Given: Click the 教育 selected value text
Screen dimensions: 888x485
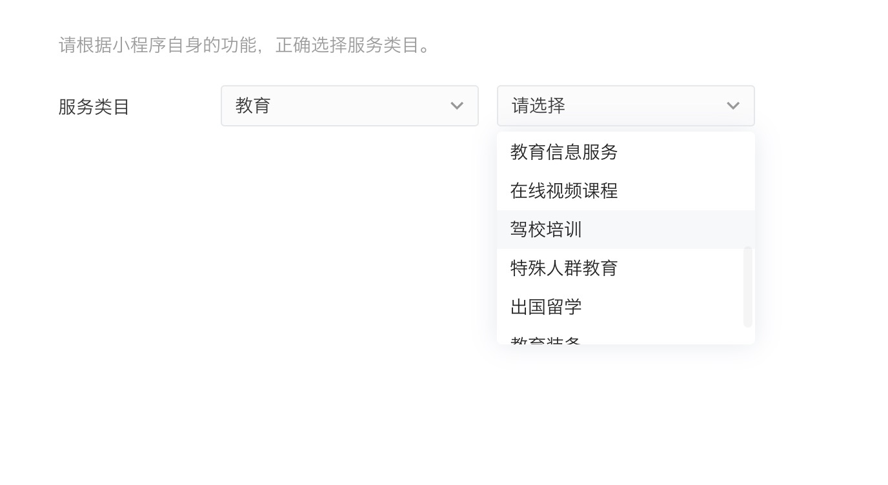Looking at the screenshot, I should pyautogui.click(x=253, y=106).
